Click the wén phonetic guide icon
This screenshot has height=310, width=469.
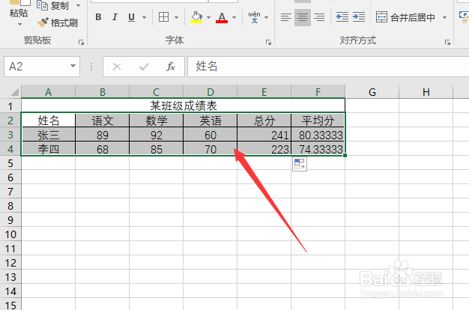254,17
